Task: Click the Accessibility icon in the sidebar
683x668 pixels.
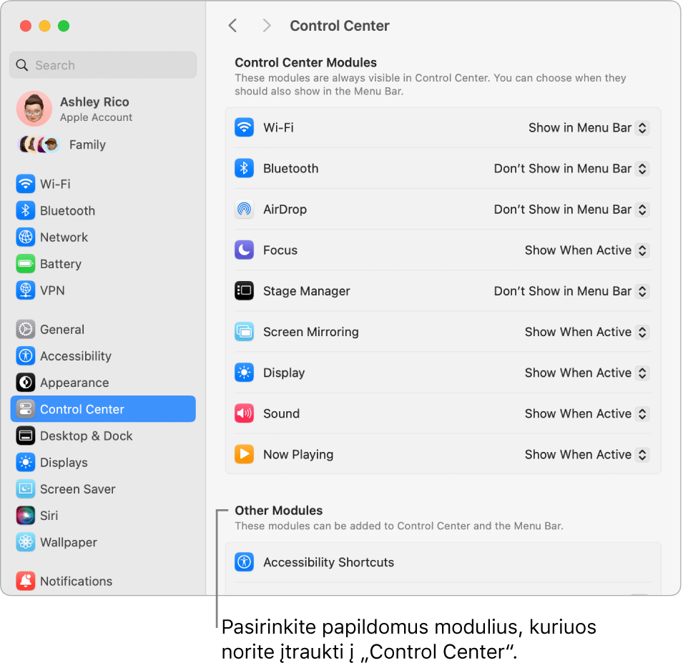Action: (25, 355)
